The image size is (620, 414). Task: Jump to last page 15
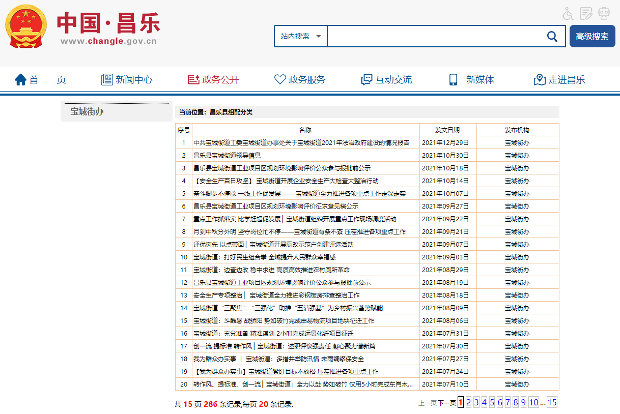click(x=552, y=403)
